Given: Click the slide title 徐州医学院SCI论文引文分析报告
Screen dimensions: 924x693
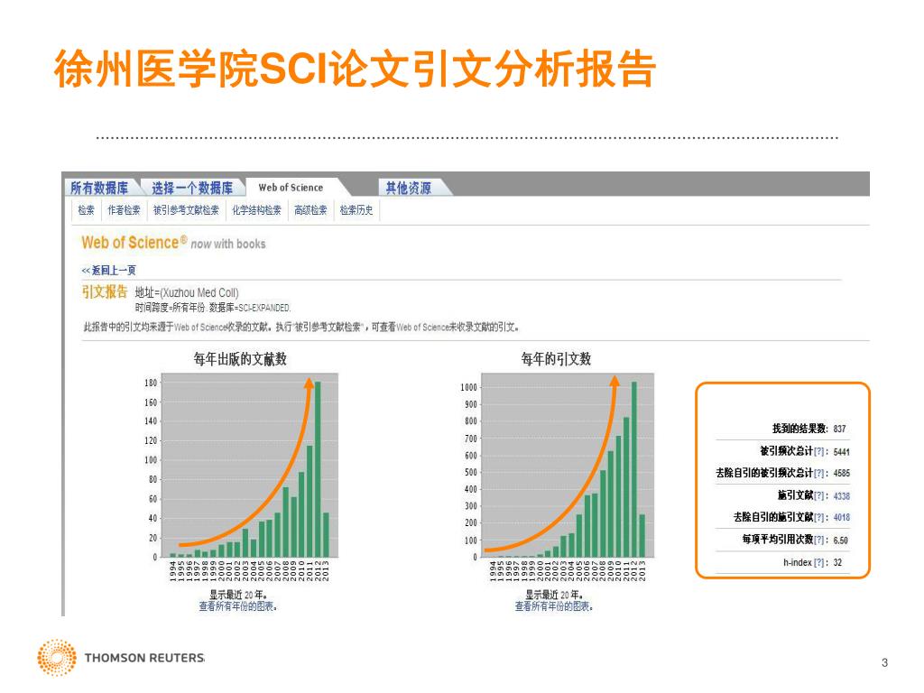Looking at the screenshot, I should tap(356, 69).
